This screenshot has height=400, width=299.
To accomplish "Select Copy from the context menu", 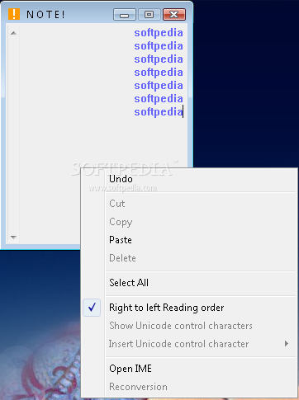I will pos(189,222).
